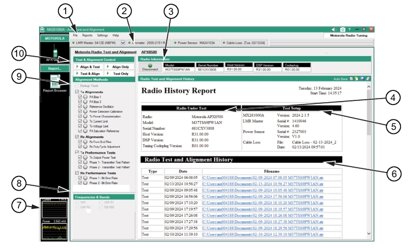Click the status circle beside Tx Output Power Test
410x248 pixels.
click(85, 158)
